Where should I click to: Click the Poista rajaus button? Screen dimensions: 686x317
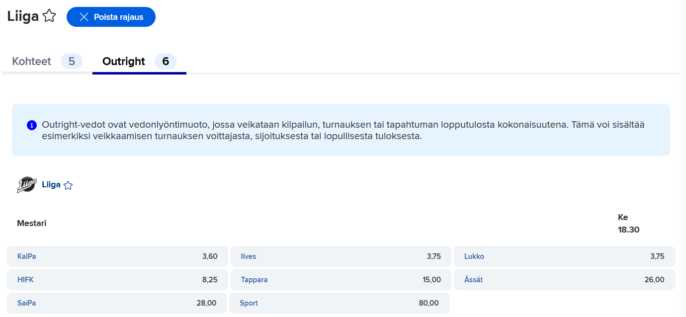(111, 17)
